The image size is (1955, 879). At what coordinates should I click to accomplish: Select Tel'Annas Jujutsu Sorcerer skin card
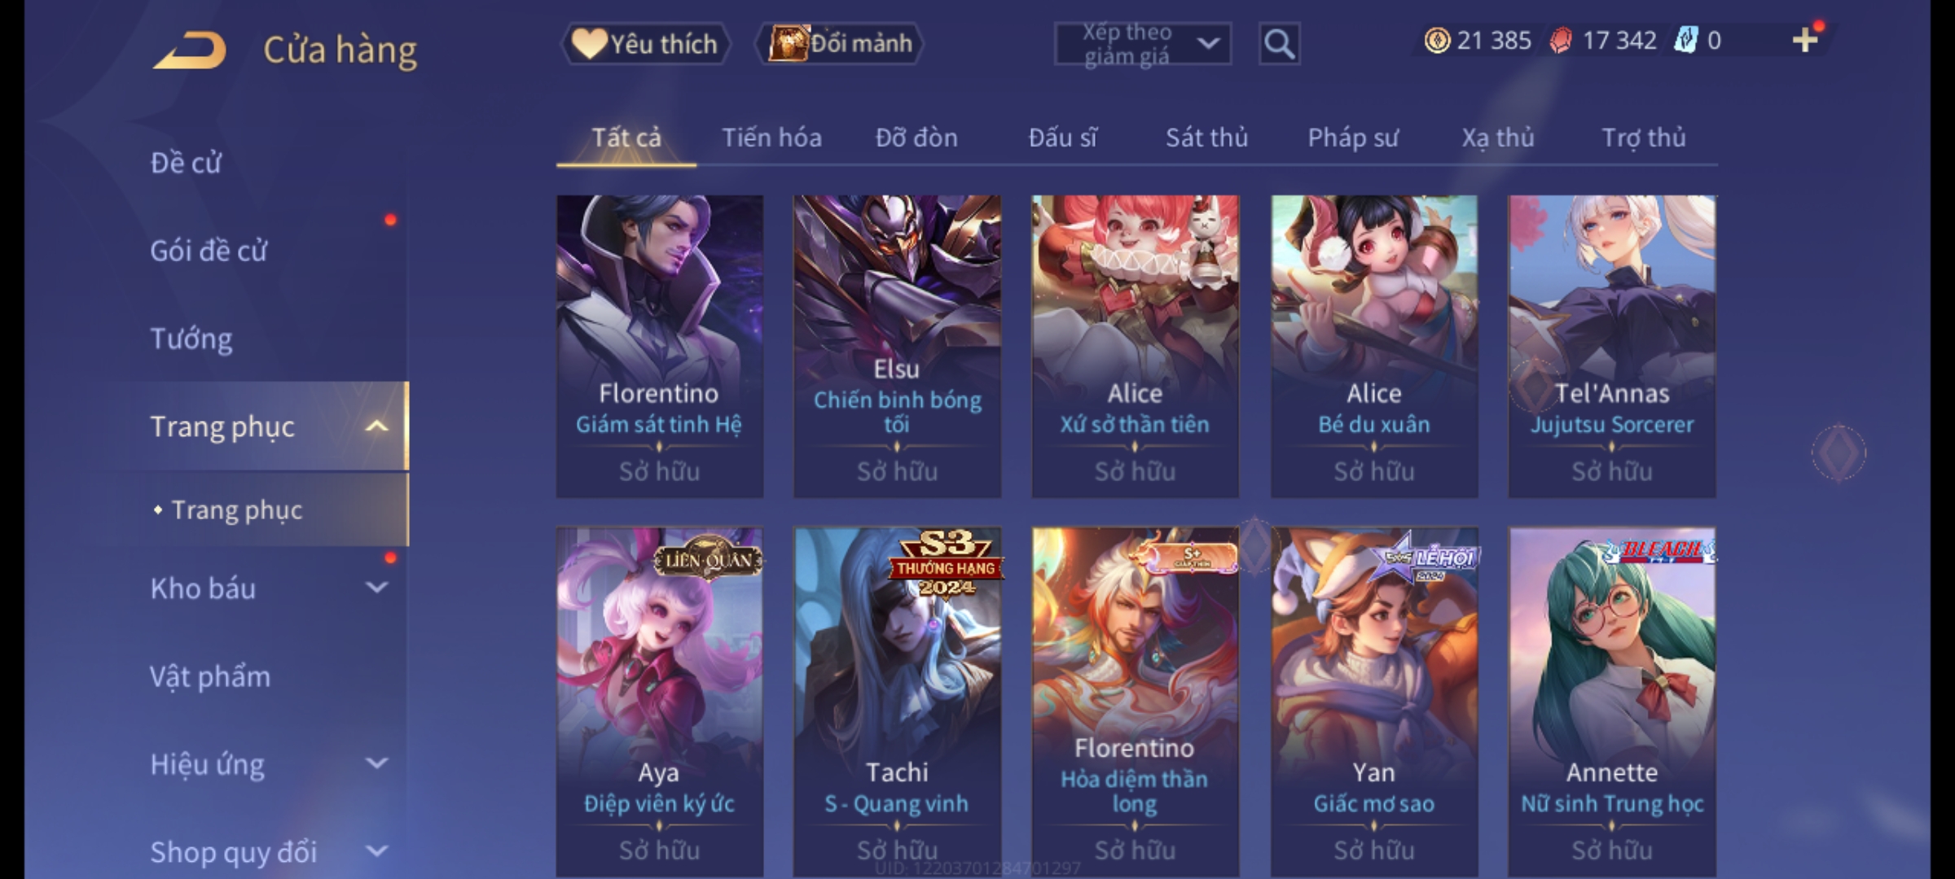(1612, 346)
